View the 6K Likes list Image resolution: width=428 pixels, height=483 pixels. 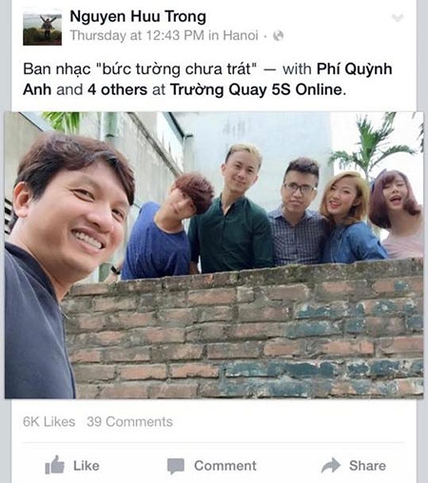tap(49, 422)
